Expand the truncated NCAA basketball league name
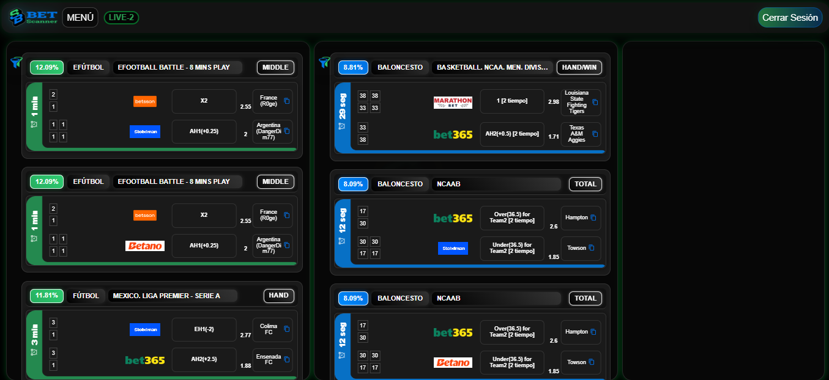829x380 pixels. point(493,68)
